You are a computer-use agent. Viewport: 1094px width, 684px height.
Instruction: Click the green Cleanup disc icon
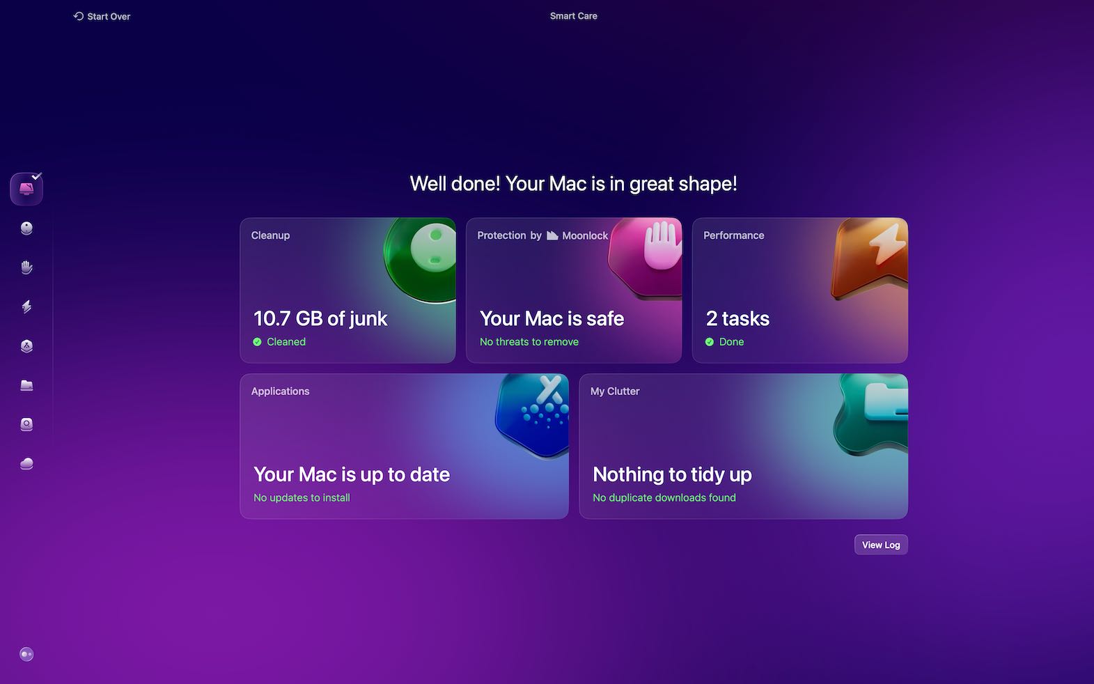(x=420, y=261)
